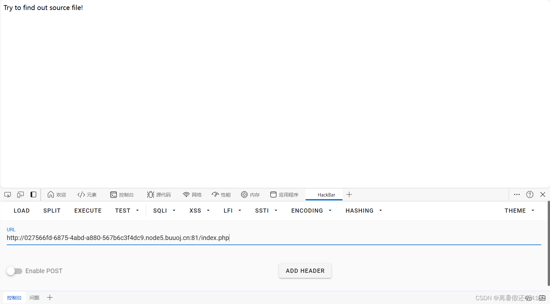Open the 欢迎 welcome tab
Screen dimensions: 550x304
(x=57, y=195)
